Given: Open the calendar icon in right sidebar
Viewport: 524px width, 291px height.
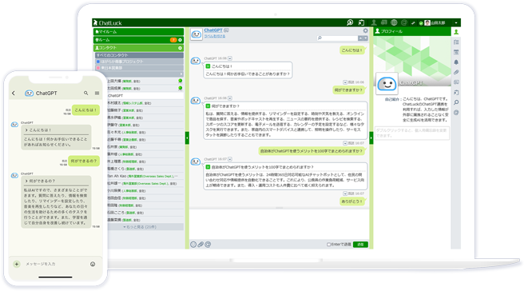Looking at the screenshot, I should [x=456, y=52].
